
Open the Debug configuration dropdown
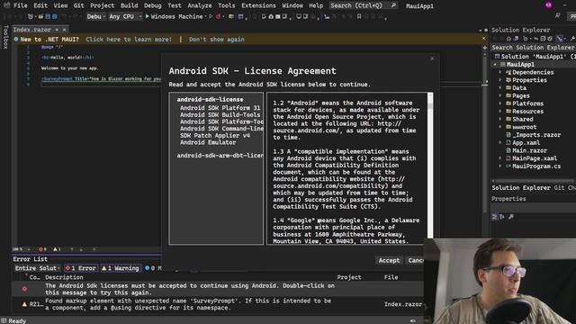pos(96,16)
